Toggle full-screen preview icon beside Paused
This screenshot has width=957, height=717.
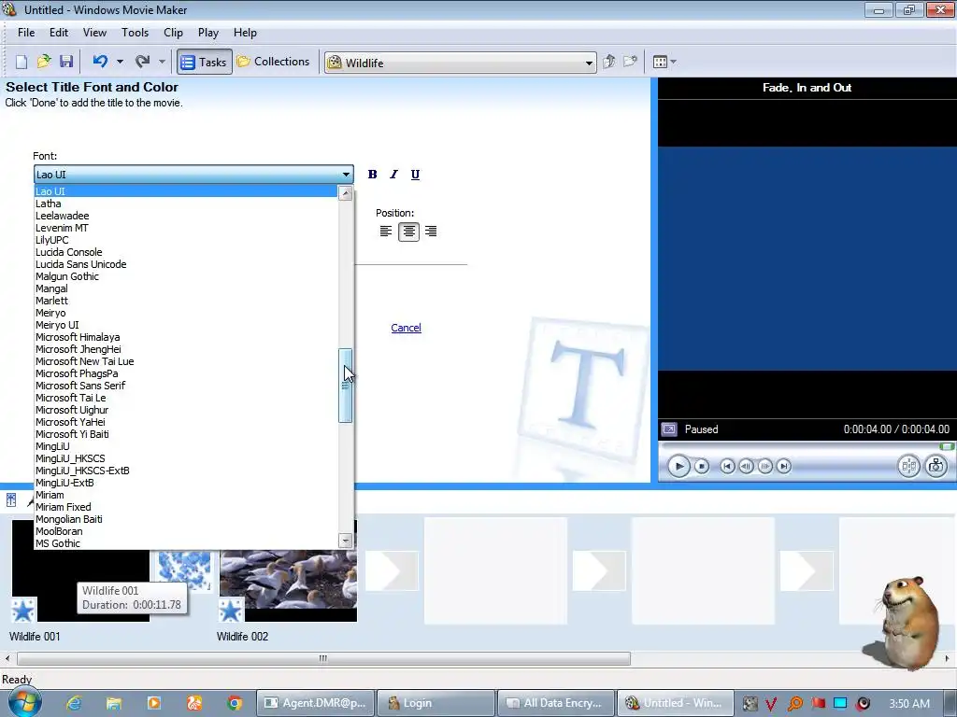(669, 429)
